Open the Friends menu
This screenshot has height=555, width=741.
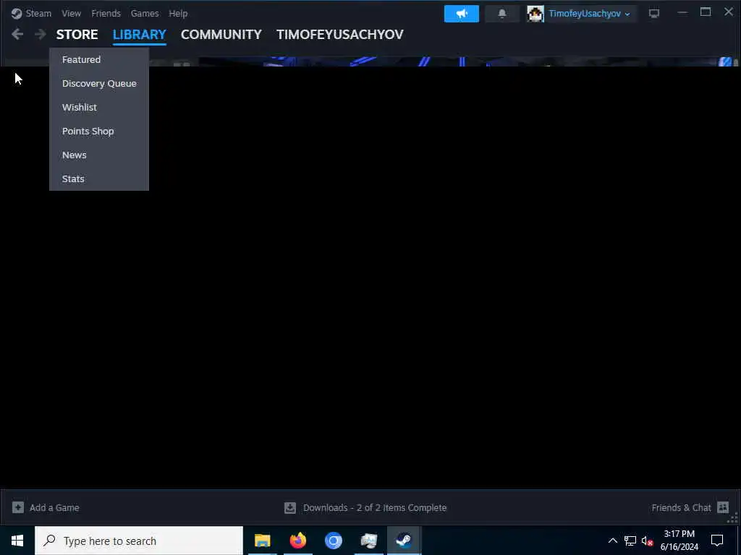(x=106, y=13)
